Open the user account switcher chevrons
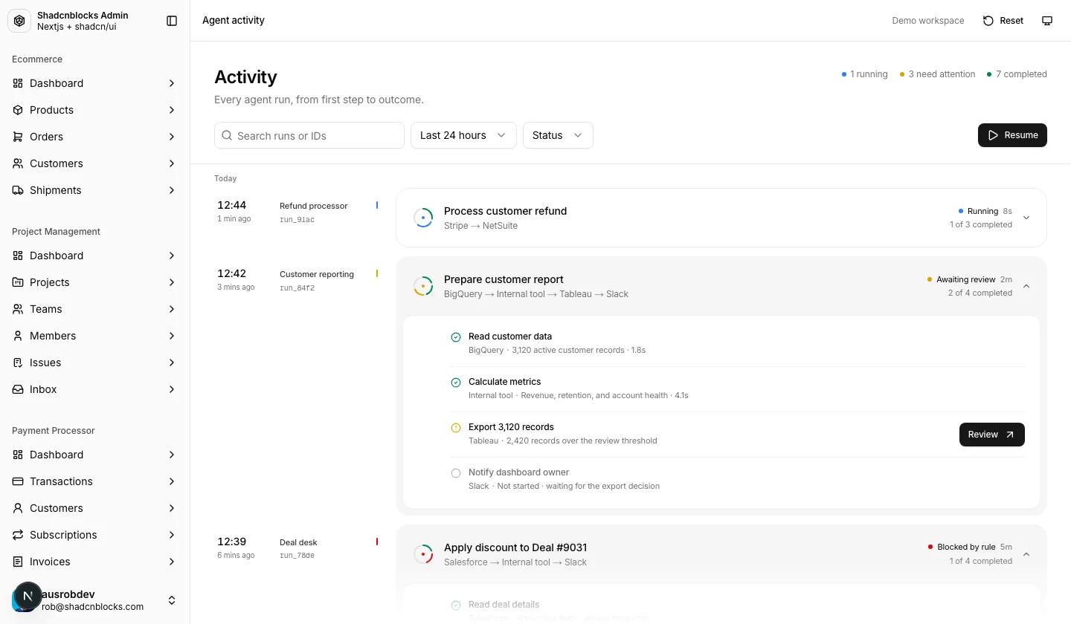This screenshot has width=1071, height=624. pyautogui.click(x=172, y=600)
